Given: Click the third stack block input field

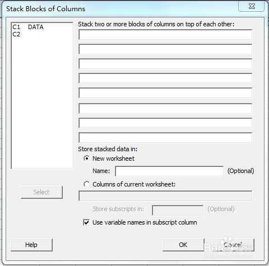Looking at the screenshot, I should coord(165,64).
